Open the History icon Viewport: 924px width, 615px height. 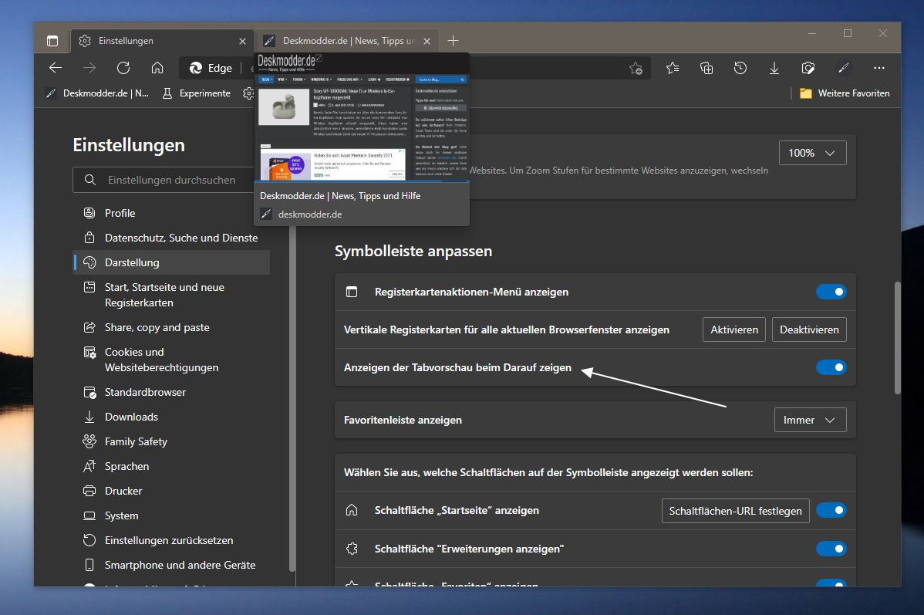pyautogui.click(x=740, y=69)
